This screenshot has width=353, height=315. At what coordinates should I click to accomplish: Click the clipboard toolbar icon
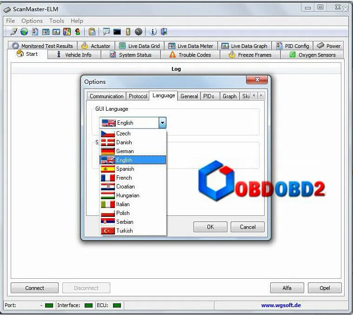(x=92, y=32)
